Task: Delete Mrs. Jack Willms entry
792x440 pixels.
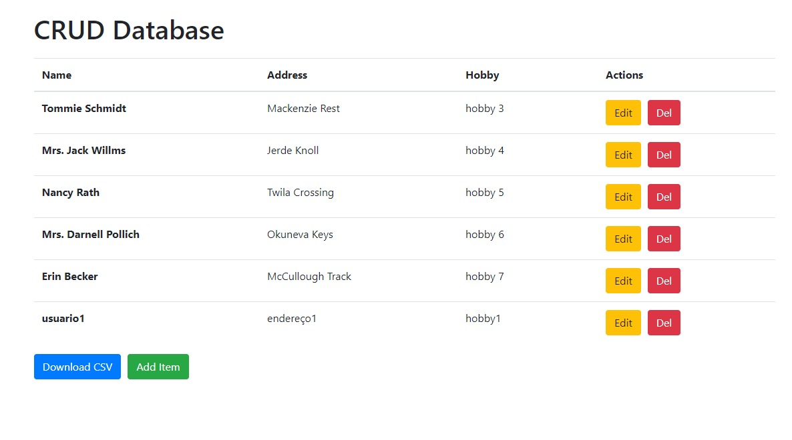Action: pos(663,155)
